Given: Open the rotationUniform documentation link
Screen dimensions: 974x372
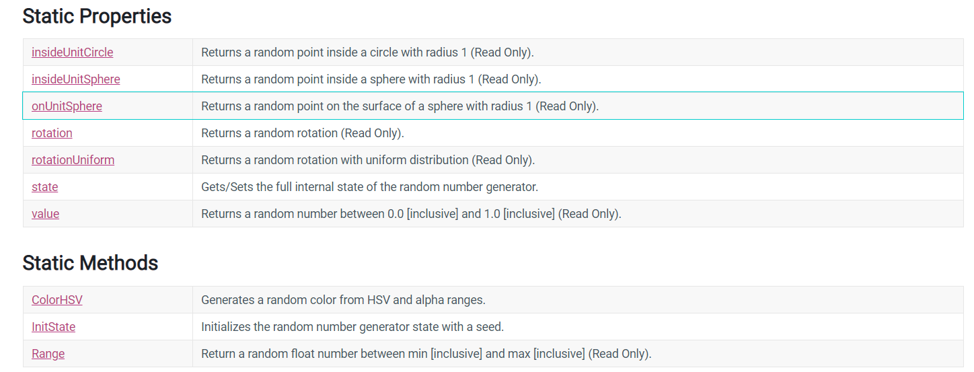Looking at the screenshot, I should tap(73, 159).
